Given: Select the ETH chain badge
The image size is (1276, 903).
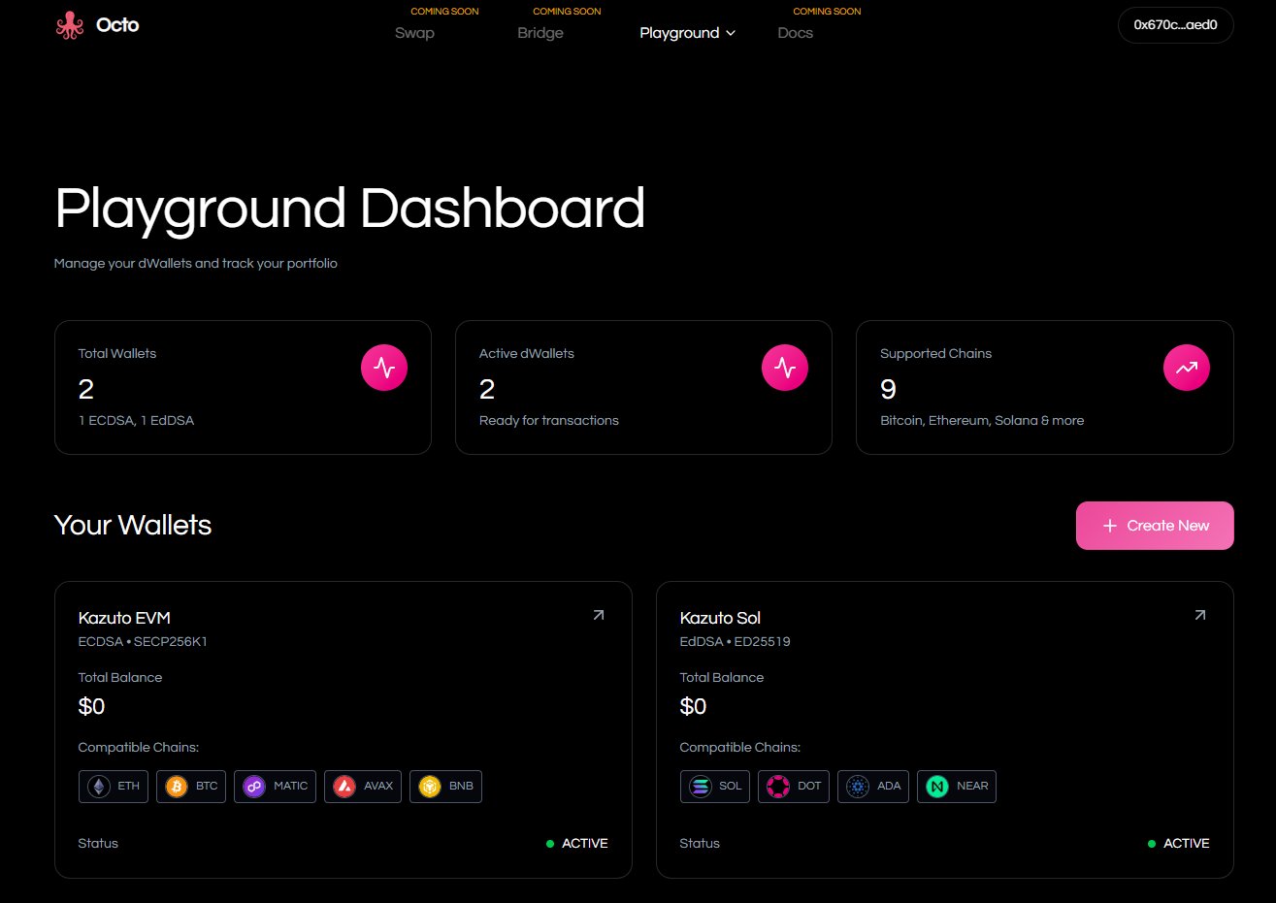Looking at the screenshot, I should pyautogui.click(x=114, y=787).
